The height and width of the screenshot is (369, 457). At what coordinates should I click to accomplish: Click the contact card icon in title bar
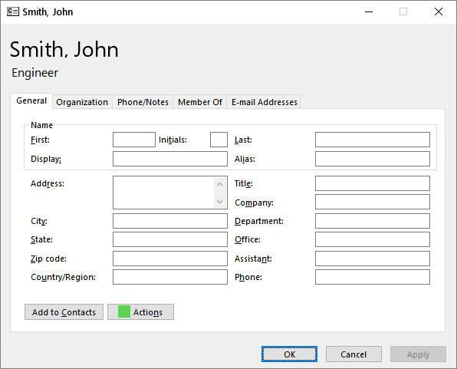point(13,12)
